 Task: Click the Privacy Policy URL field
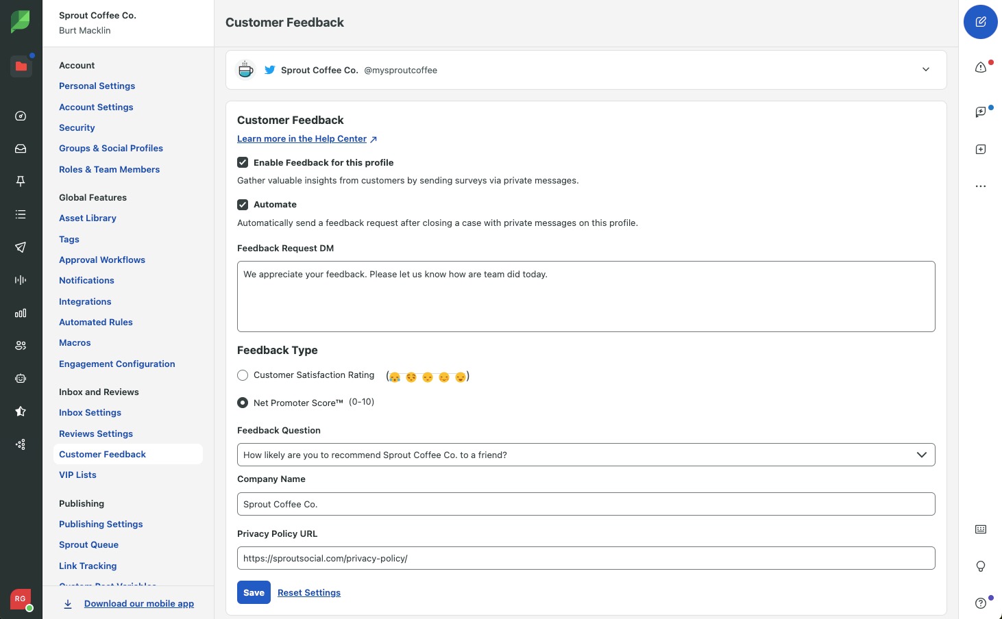586,558
